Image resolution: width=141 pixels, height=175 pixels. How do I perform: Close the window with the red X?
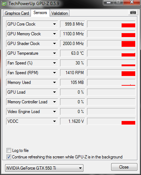click(x=132, y=2)
